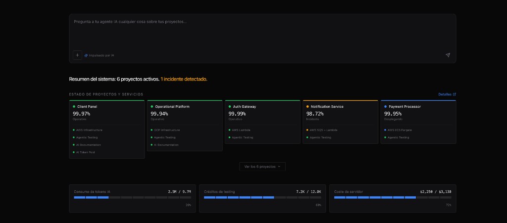Select 99.97% uptime value

coord(82,114)
